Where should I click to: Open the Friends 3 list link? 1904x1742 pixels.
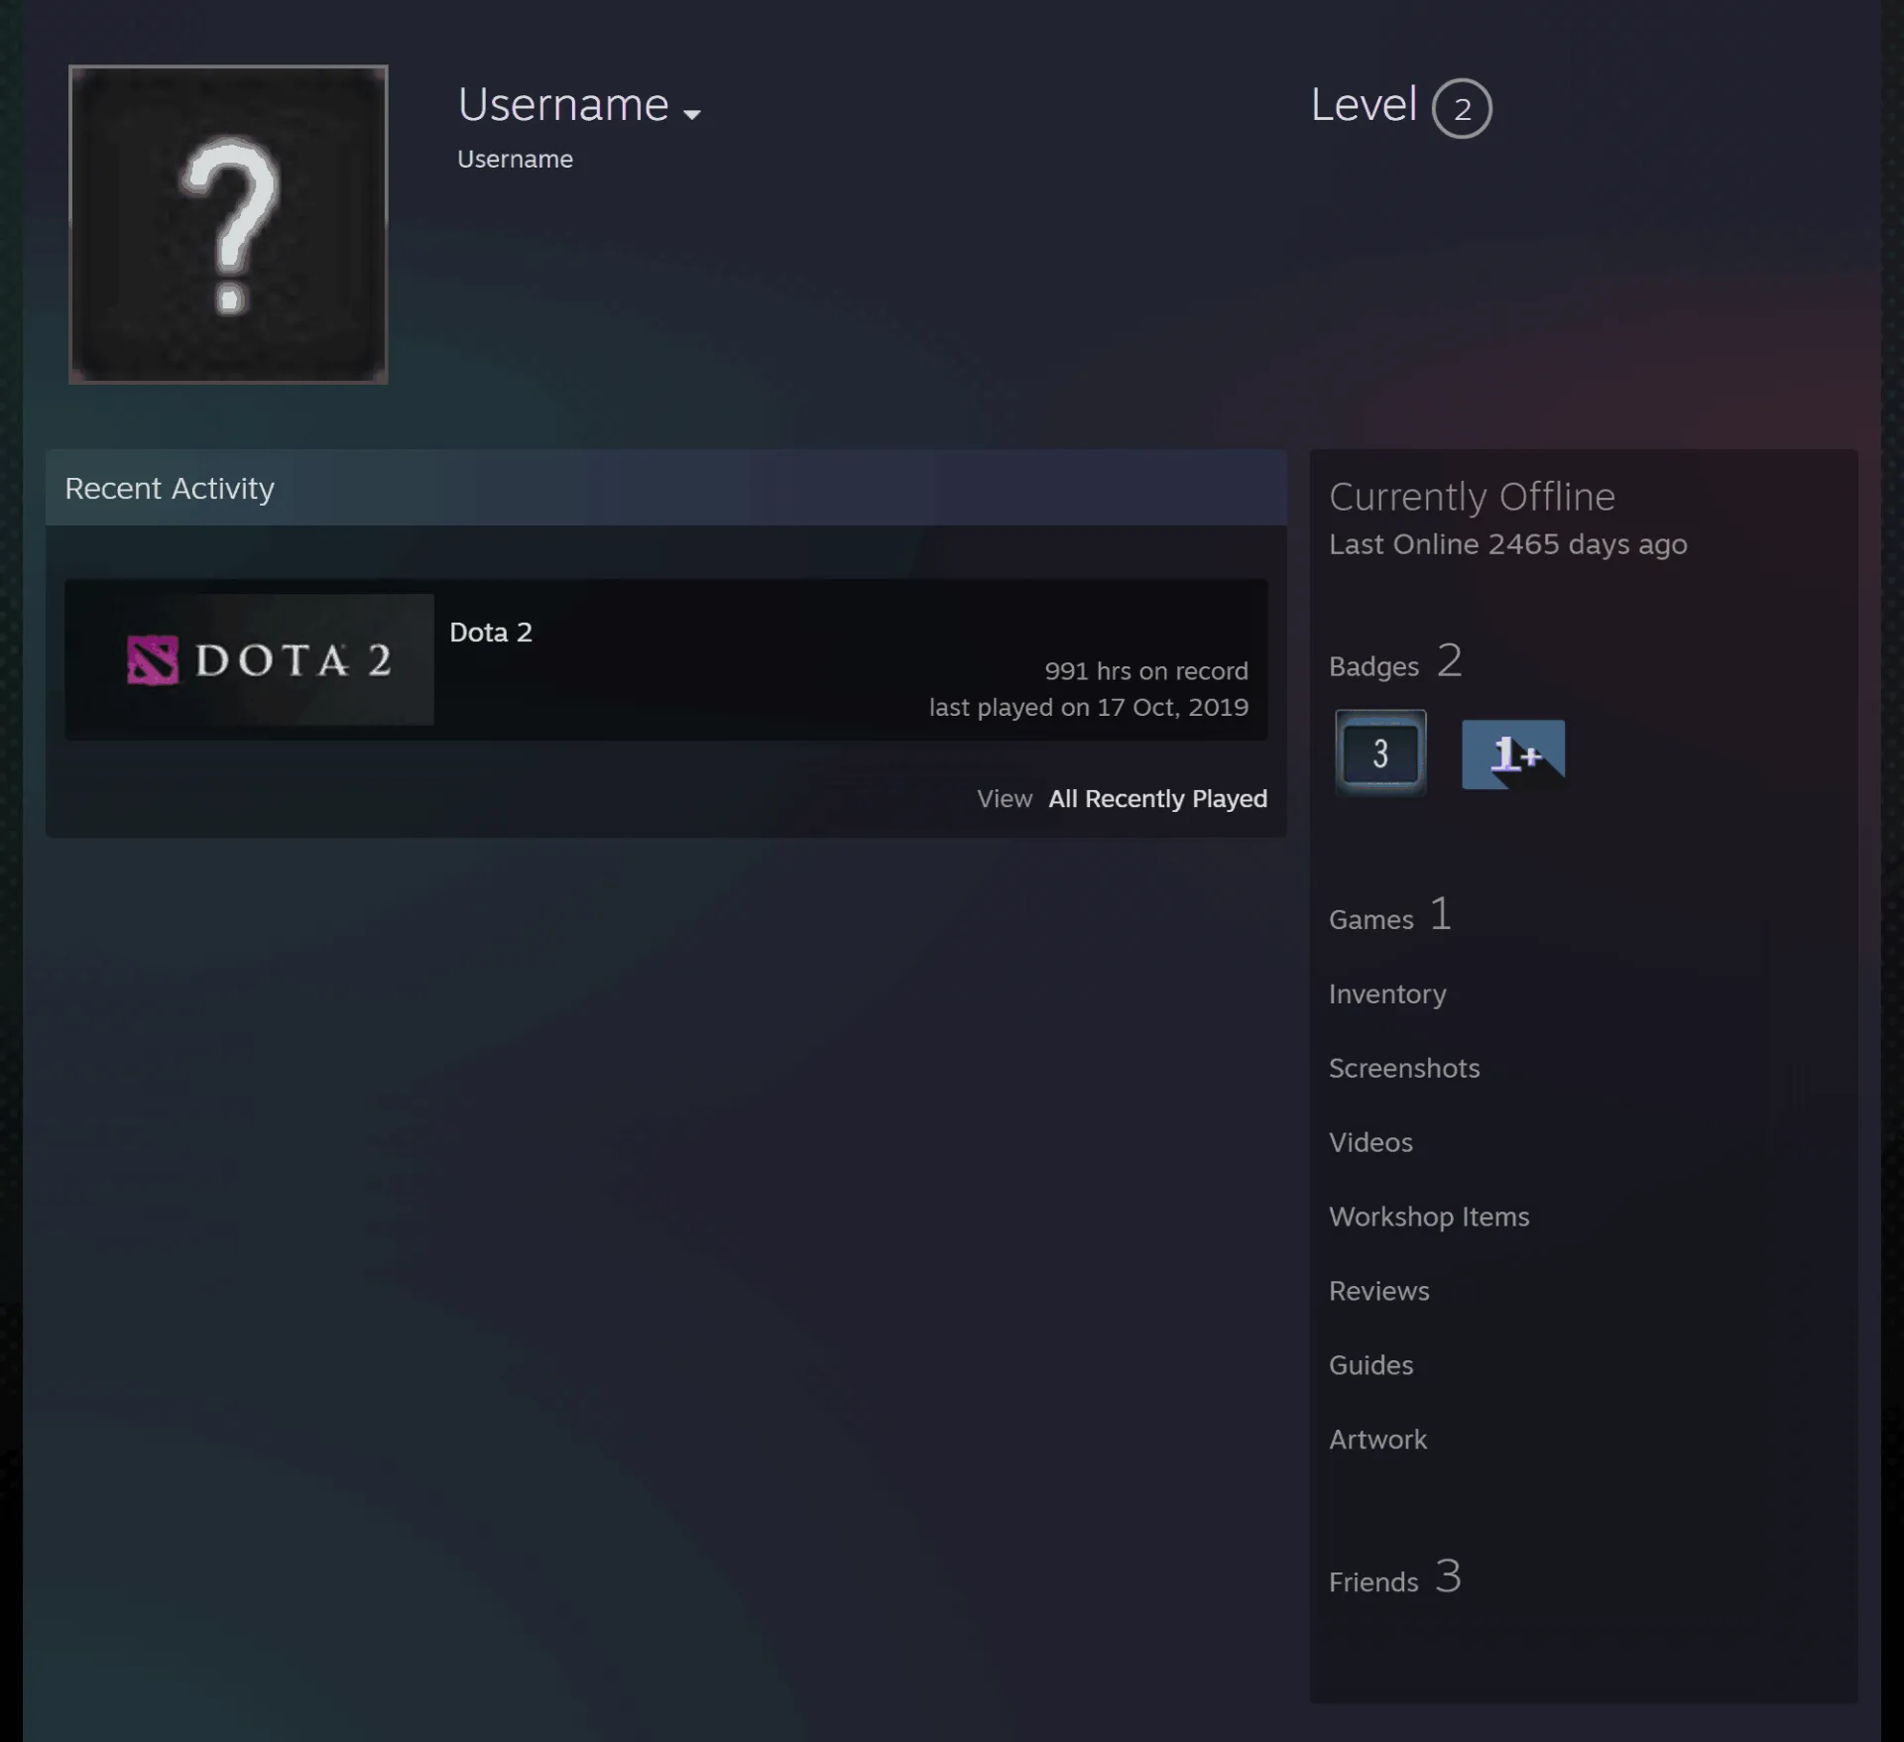[x=1395, y=1577]
